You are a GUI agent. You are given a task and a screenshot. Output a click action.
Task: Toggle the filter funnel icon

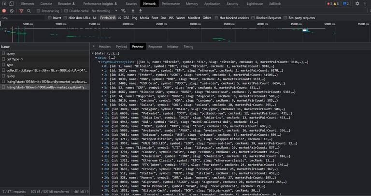point(22,11)
